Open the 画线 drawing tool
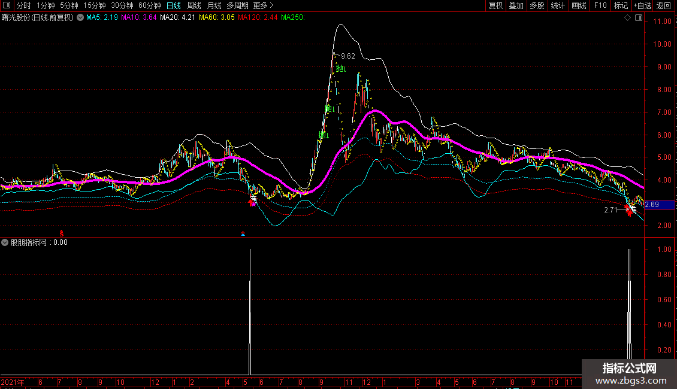The width and height of the screenshot is (677, 389). pos(579,5)
